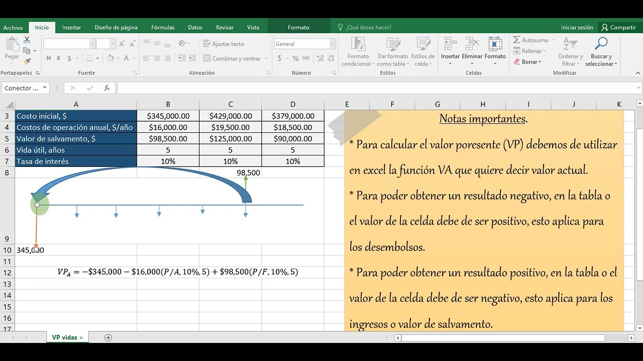This screenshot has width=643, height=361.
Task: Toggle bold with the N button
Action: point(49,59)
